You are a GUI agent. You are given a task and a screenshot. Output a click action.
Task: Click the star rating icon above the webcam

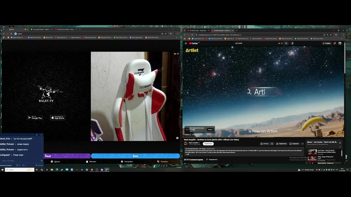coord(175,54)
